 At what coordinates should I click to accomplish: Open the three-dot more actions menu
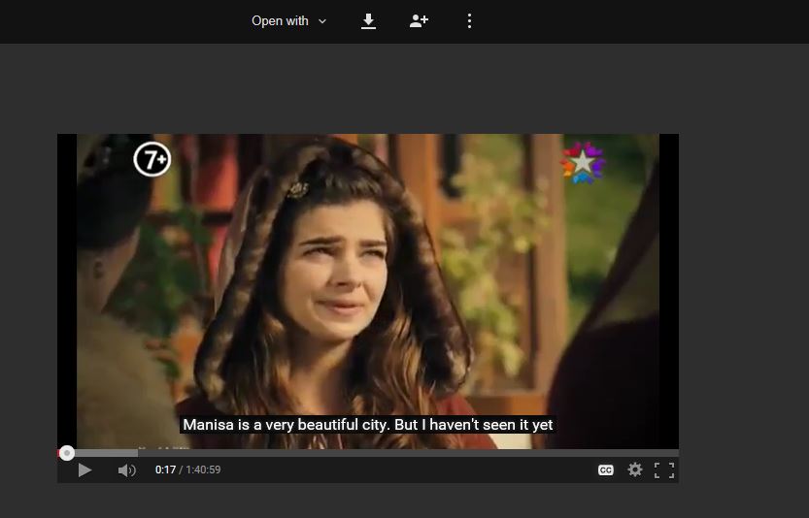click(x=469, y=21)
